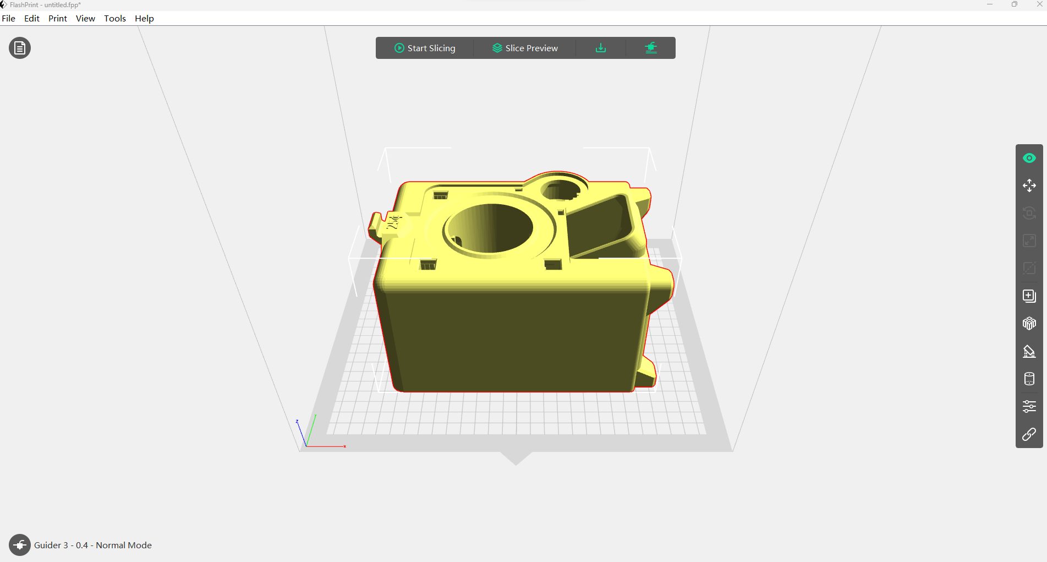Image resolution: width=1047 pixels, height=562 pixels.
Task: Open the Tools menu
Action: [114, 18]
